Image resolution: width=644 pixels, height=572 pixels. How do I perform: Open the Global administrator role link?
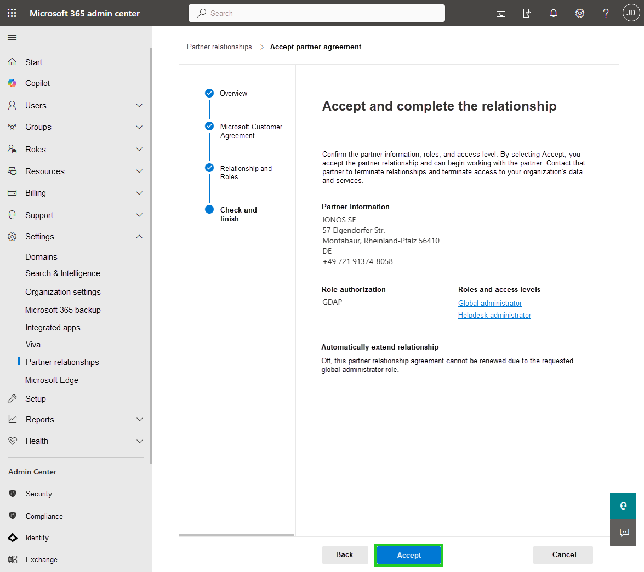489,303
